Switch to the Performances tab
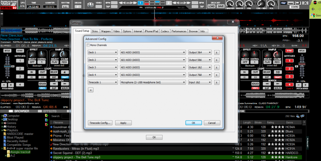321x161 pixels. pos(179,31)
